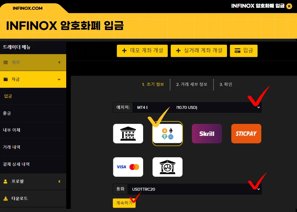This screenshot has height=212, width=297.
Task: Click the plus icon on 실거래 계좌 개설
Action: [x=178, y=51]
